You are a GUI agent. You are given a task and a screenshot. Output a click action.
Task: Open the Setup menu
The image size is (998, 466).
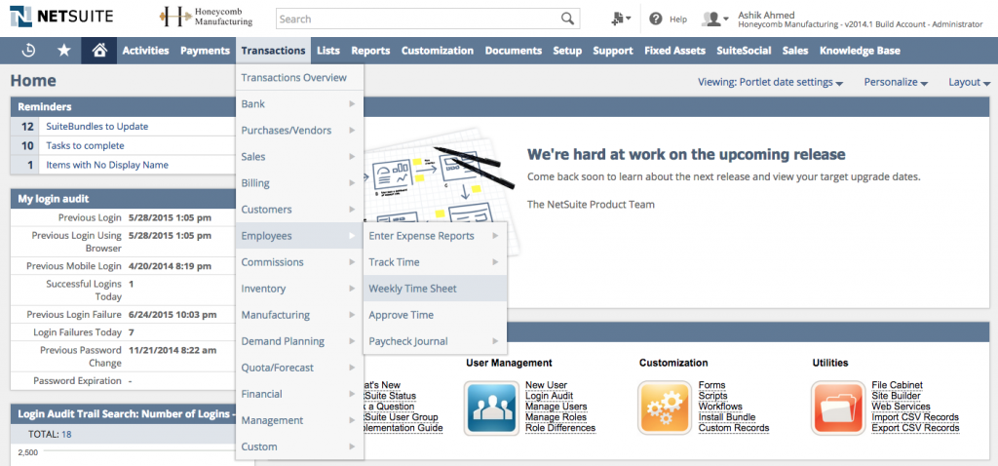pos(567,51)
